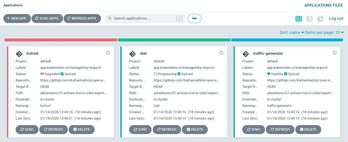Click the blue Progressing segment of status bar
Screen dimensions: 348x142
click(287, 40)
